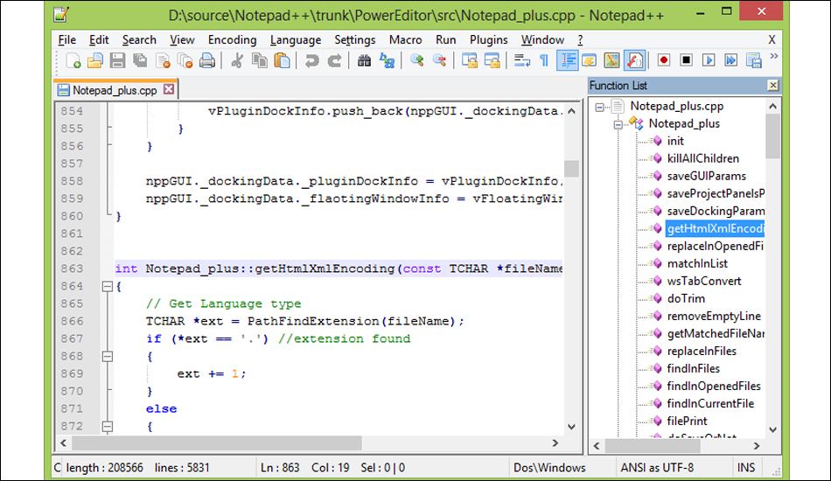The image size is (831, 481).
Task: Open the Macro menu
Action: [x=405, y=39]
